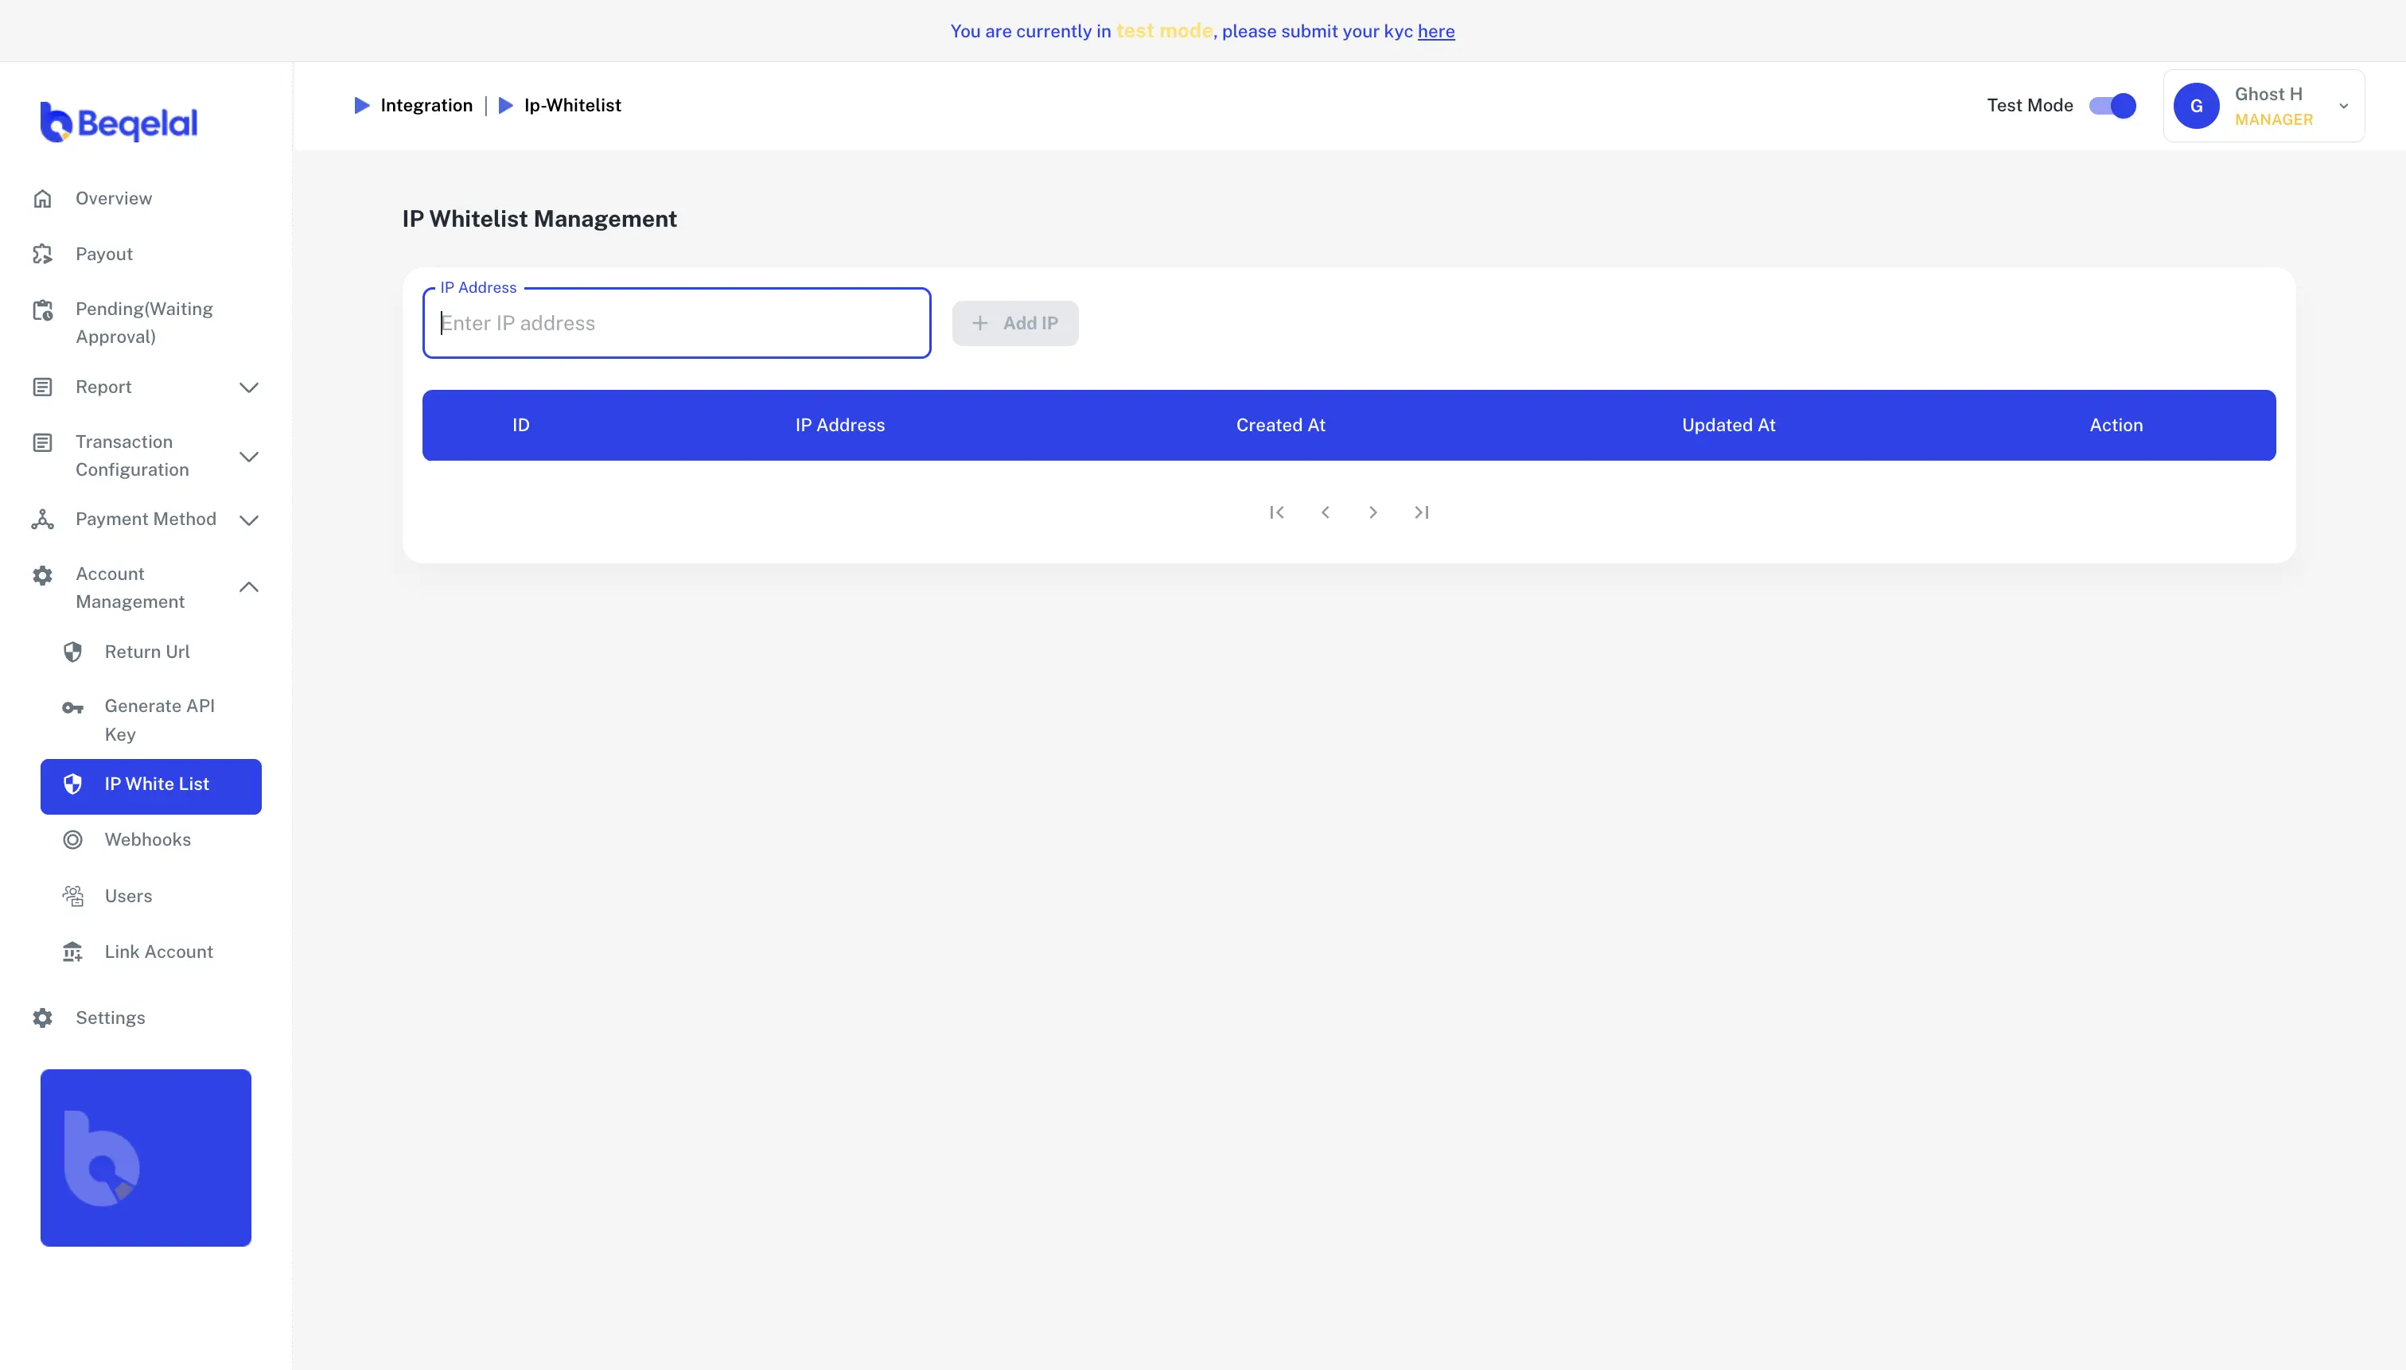Image resolution: width=2406 pixels, height=1370 pixels.
Task: Click the Generate API Key key icon
Action: tap(72, 709)
